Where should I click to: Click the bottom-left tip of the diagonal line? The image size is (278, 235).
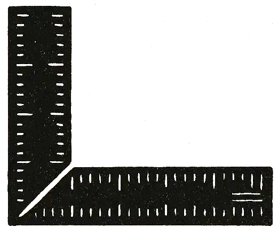tap(20, 216)
